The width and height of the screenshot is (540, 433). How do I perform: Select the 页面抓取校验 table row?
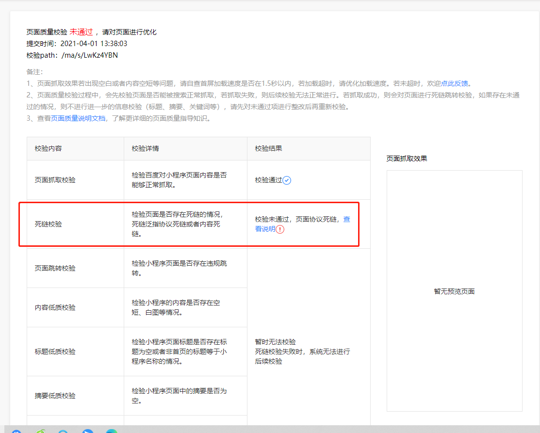coord(199,180)
